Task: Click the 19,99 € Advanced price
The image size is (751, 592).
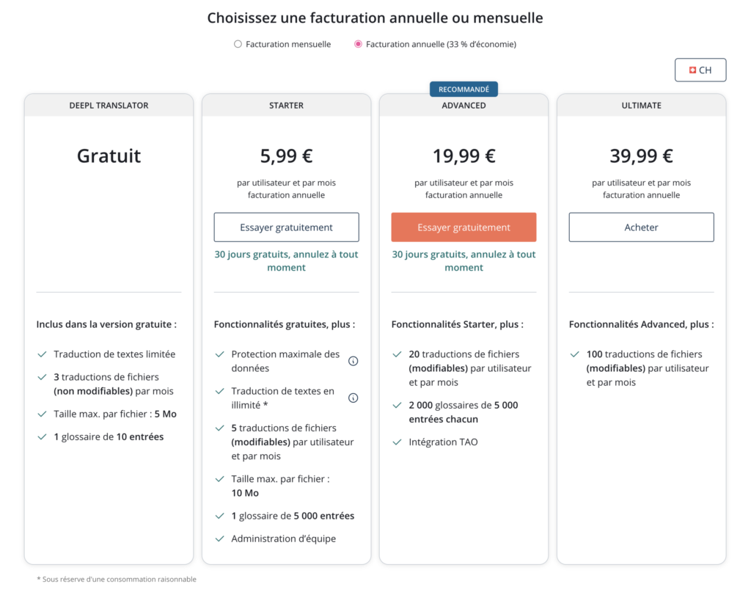Action: pos(464,156)
